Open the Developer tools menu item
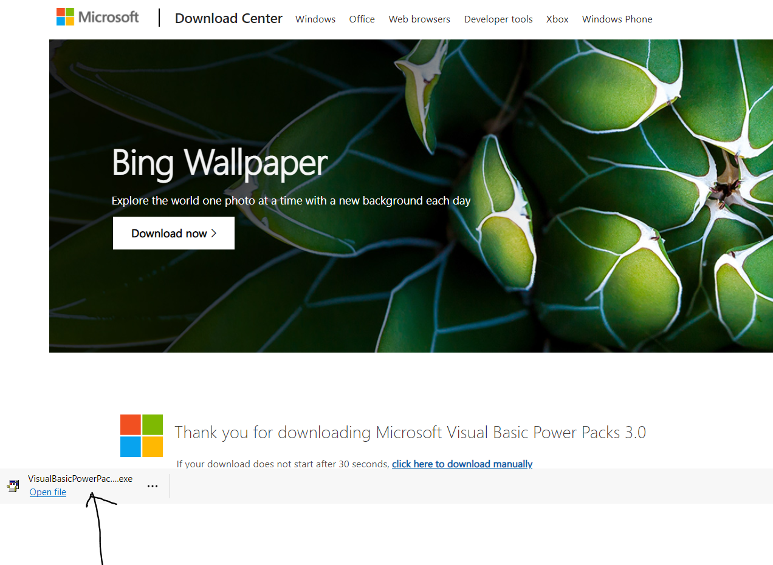This screenshot has height=565, width=773. pos(498,19)
